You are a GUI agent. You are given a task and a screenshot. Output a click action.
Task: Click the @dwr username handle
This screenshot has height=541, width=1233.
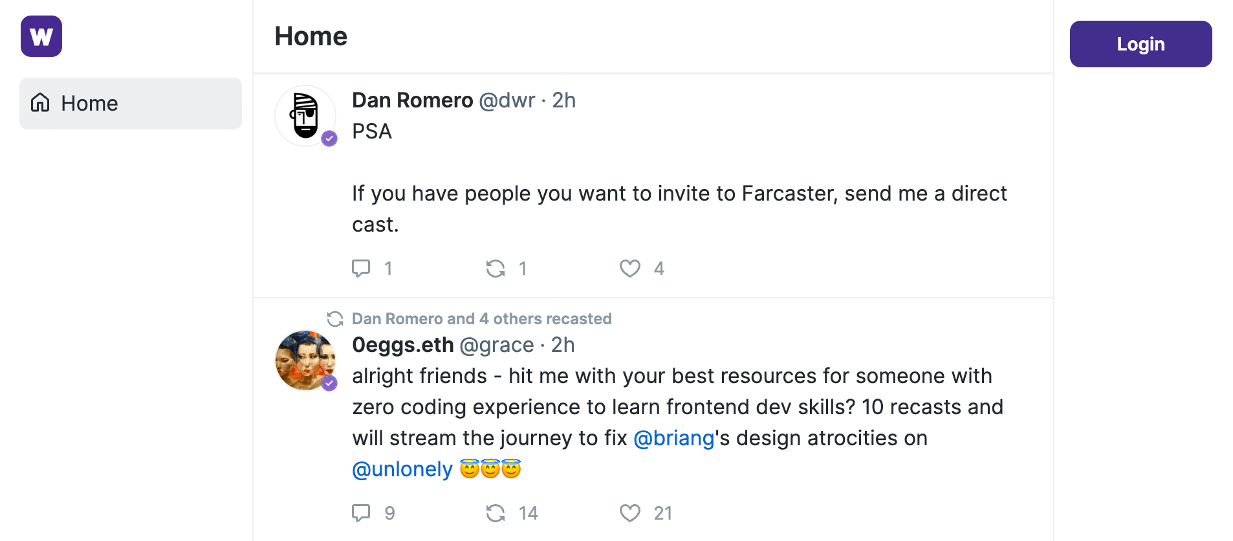(x=507, y=100)
